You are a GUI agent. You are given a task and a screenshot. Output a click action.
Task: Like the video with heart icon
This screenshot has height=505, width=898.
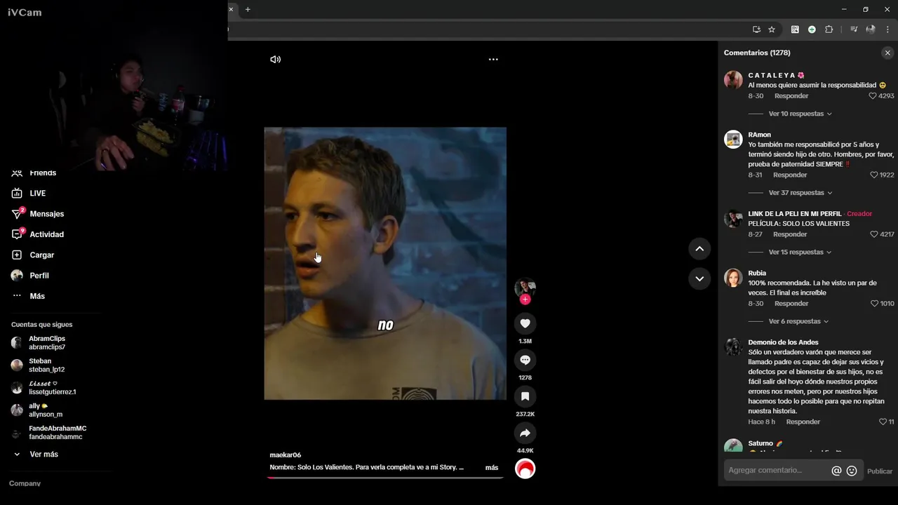[x=525, y=323]
